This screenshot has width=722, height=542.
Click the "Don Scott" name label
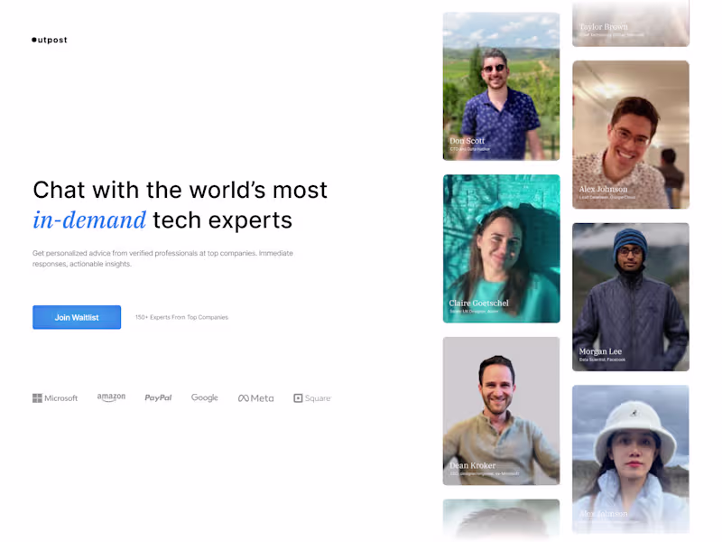467,141
